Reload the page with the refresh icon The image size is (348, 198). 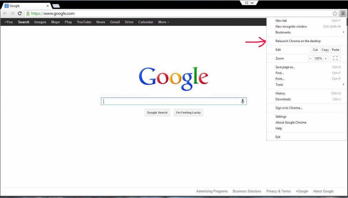pyautogui.click(x=20, y=13)
